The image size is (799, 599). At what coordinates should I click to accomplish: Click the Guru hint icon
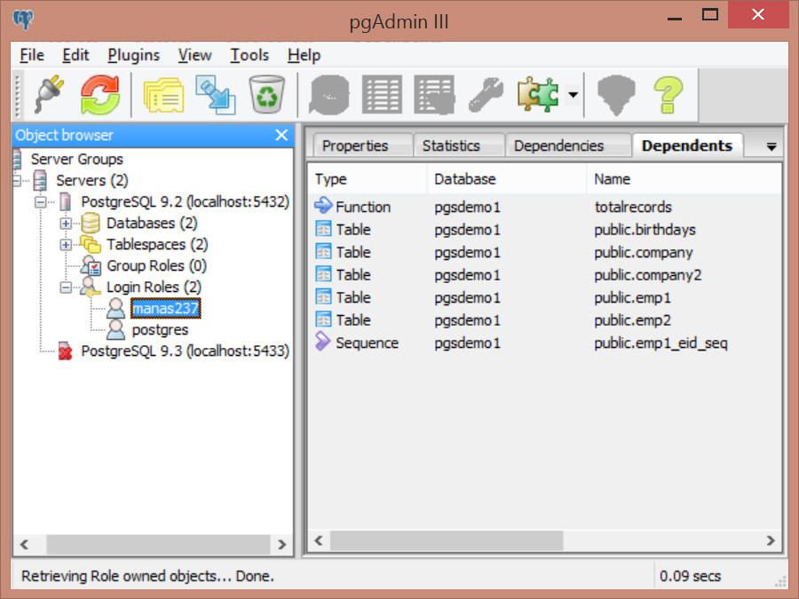coord(616,95)
